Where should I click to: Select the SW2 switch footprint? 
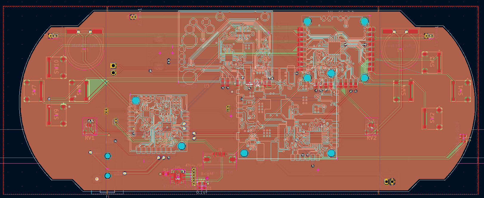(x=432, y=118)
